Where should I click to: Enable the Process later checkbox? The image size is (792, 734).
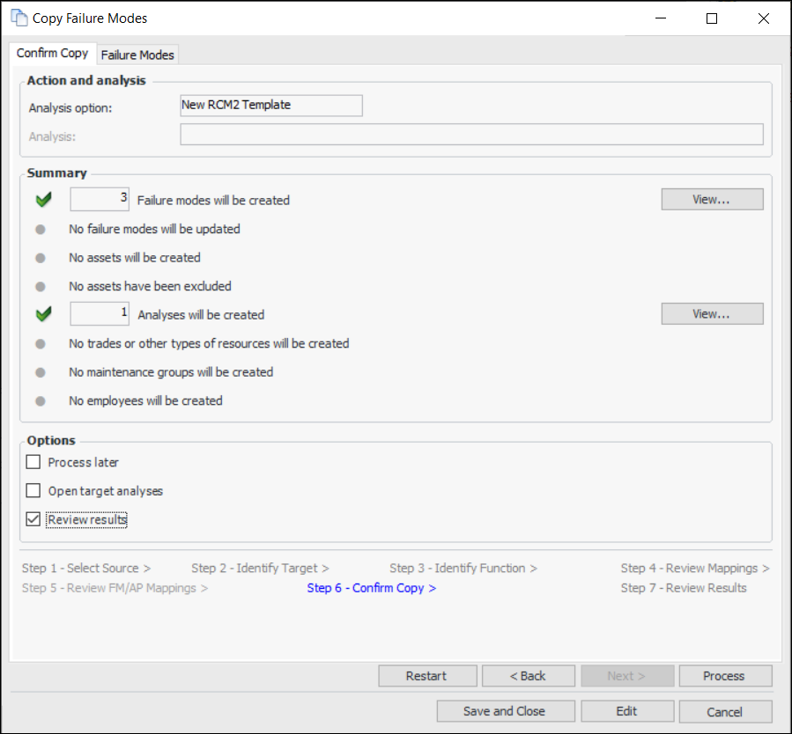click(x=33, y=462)
